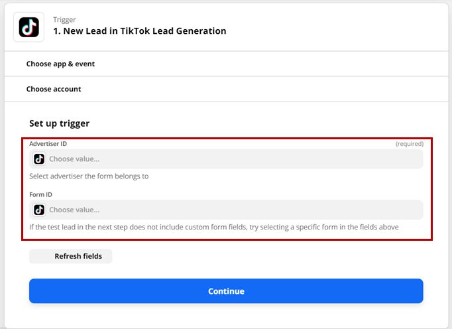Click the Form ID field label

coord(40,194)
